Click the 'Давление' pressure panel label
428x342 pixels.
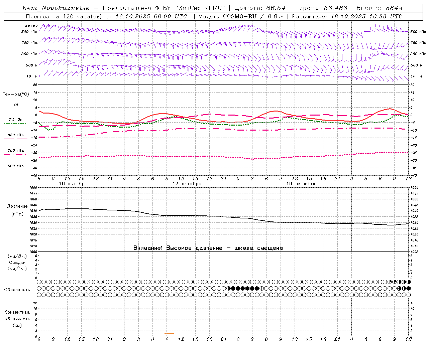(17, 206)
